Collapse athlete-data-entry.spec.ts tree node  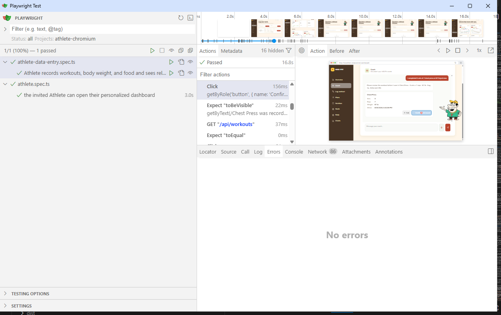click(x=6, y=62)
